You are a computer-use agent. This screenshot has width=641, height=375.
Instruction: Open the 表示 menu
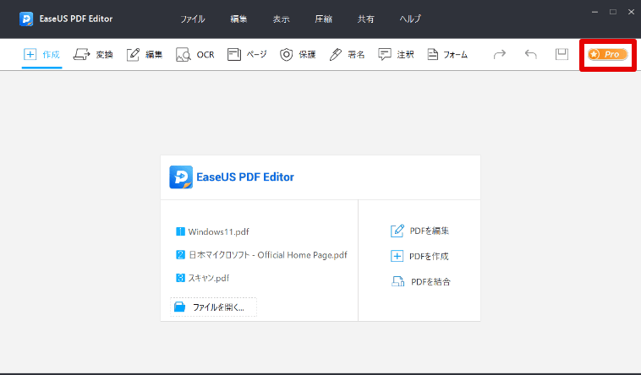pyautogui.click(x=281, y=19)
